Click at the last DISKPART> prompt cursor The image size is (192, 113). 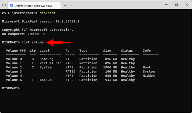pos(22,88)
